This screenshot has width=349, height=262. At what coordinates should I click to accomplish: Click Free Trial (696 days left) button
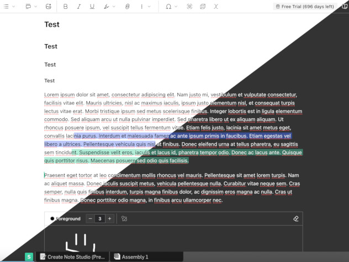tap(305, 7)
